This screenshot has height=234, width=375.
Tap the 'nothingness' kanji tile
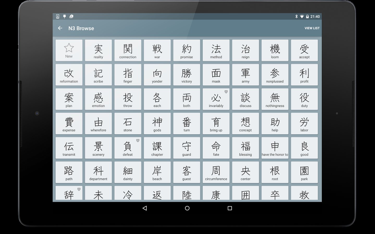pos(275,99)
